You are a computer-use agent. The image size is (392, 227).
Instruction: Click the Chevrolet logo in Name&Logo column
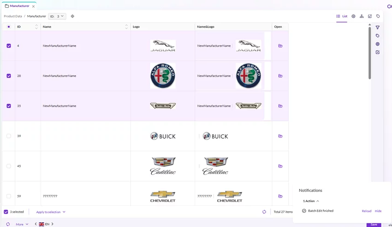tap(230, 196)
